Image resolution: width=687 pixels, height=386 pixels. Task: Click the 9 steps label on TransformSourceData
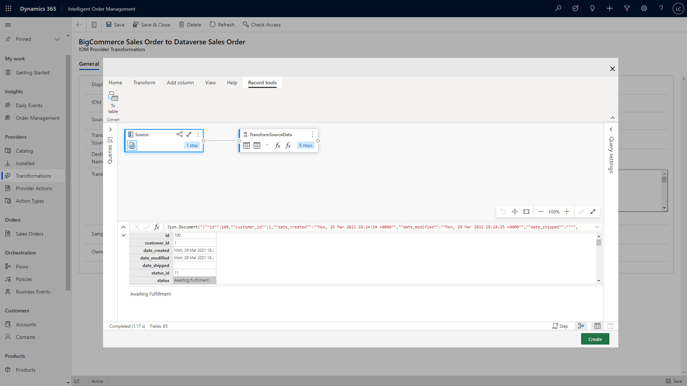coord(306,145)
